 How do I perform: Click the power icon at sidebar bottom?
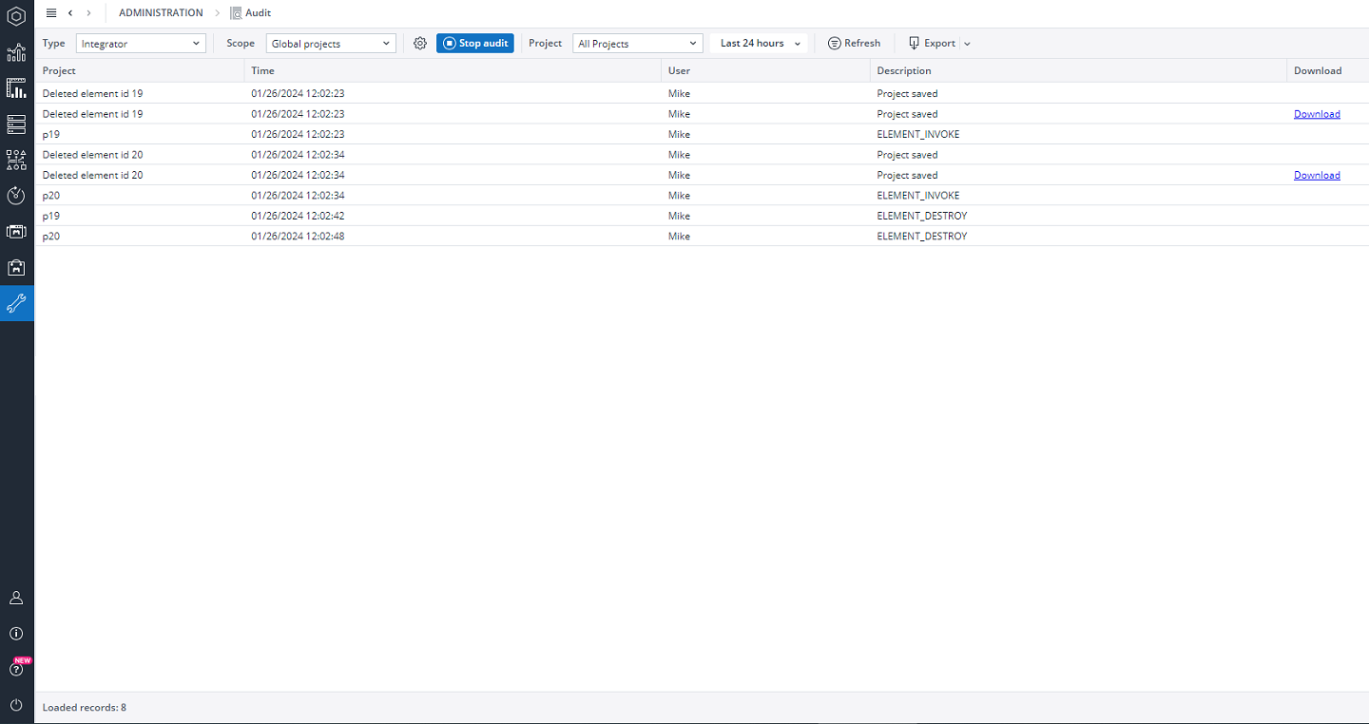coord(16,705)
